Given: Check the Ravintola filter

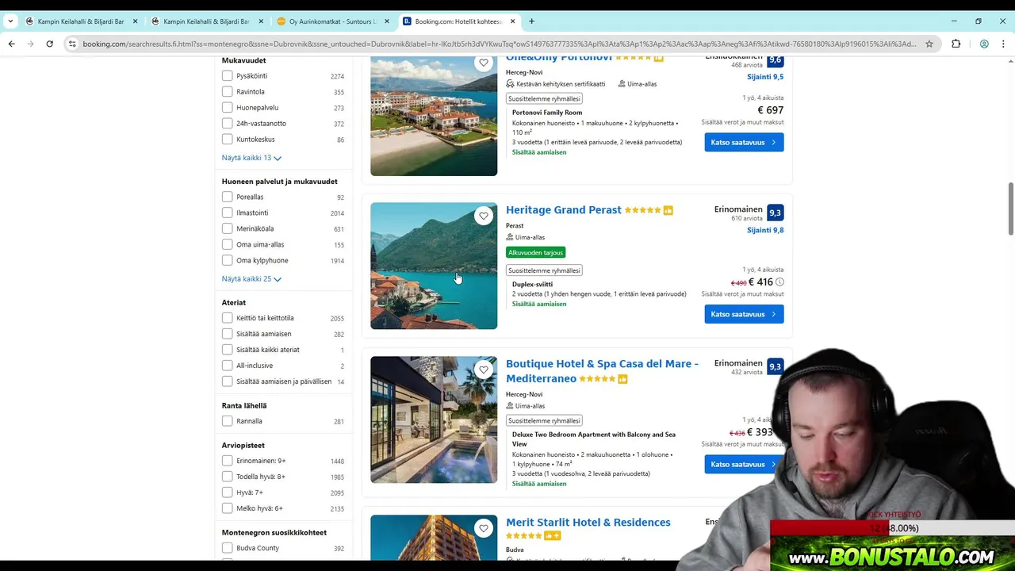Looking at the screenshot, I should (x=228, y=92).
